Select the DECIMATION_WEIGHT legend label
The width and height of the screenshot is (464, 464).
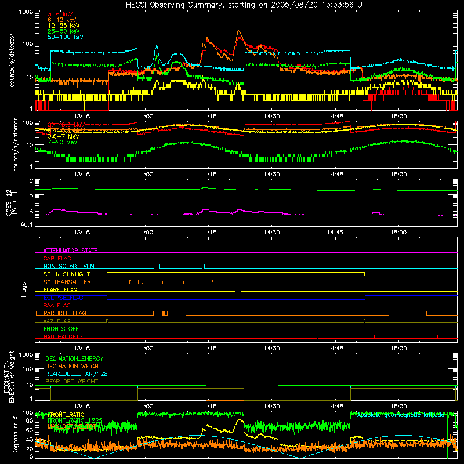pos(74,366)
